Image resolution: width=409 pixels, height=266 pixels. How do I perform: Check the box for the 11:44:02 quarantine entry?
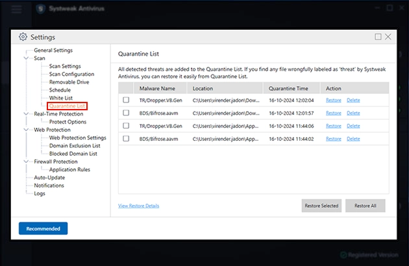pos(126,138)
